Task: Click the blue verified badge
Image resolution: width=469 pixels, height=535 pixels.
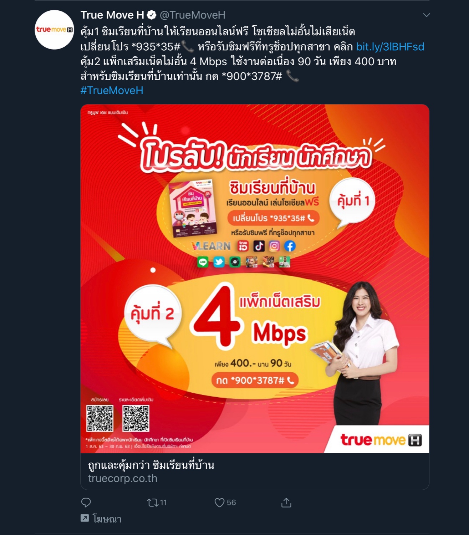Action: (152, 15)
